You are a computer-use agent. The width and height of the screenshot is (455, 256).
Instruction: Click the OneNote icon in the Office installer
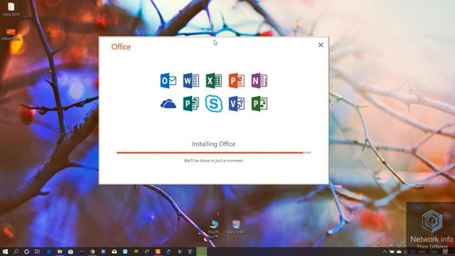coord(259,80)
